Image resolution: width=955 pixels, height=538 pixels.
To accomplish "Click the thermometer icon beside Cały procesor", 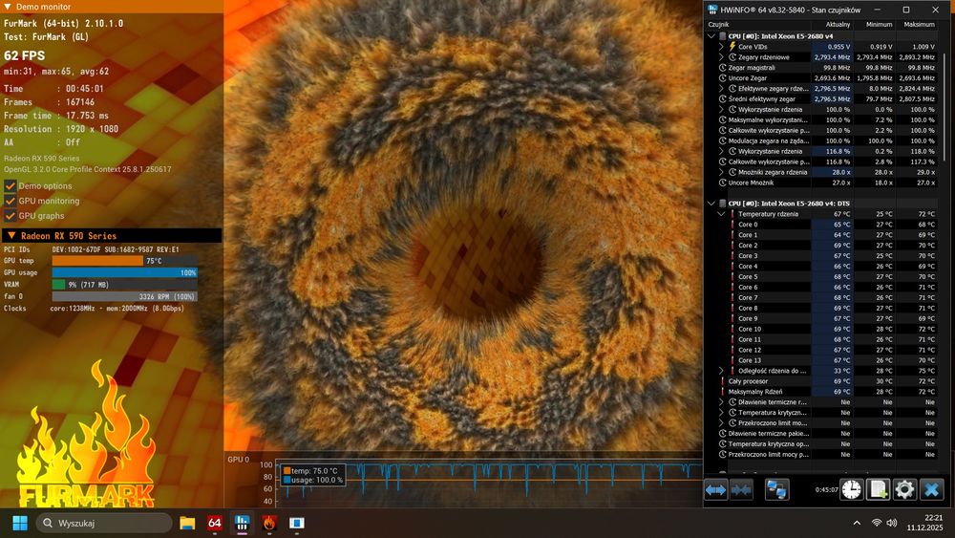I will [x=722, y=381].
